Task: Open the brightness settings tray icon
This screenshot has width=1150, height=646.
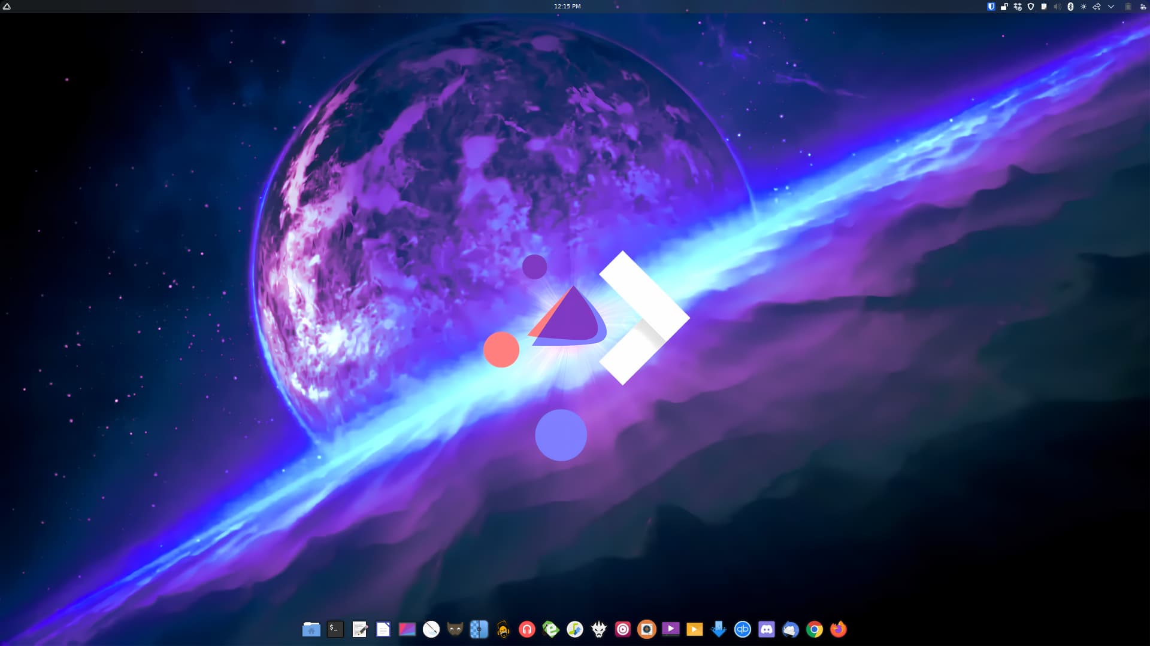Action: pyautogui.click(x=1084, y=7)
